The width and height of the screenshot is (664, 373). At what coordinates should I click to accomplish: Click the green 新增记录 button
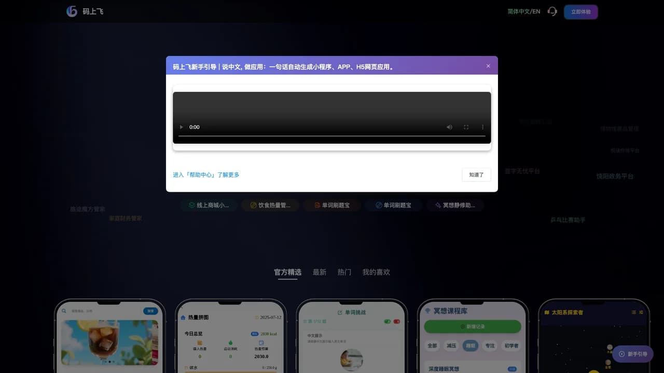[473, 326]
